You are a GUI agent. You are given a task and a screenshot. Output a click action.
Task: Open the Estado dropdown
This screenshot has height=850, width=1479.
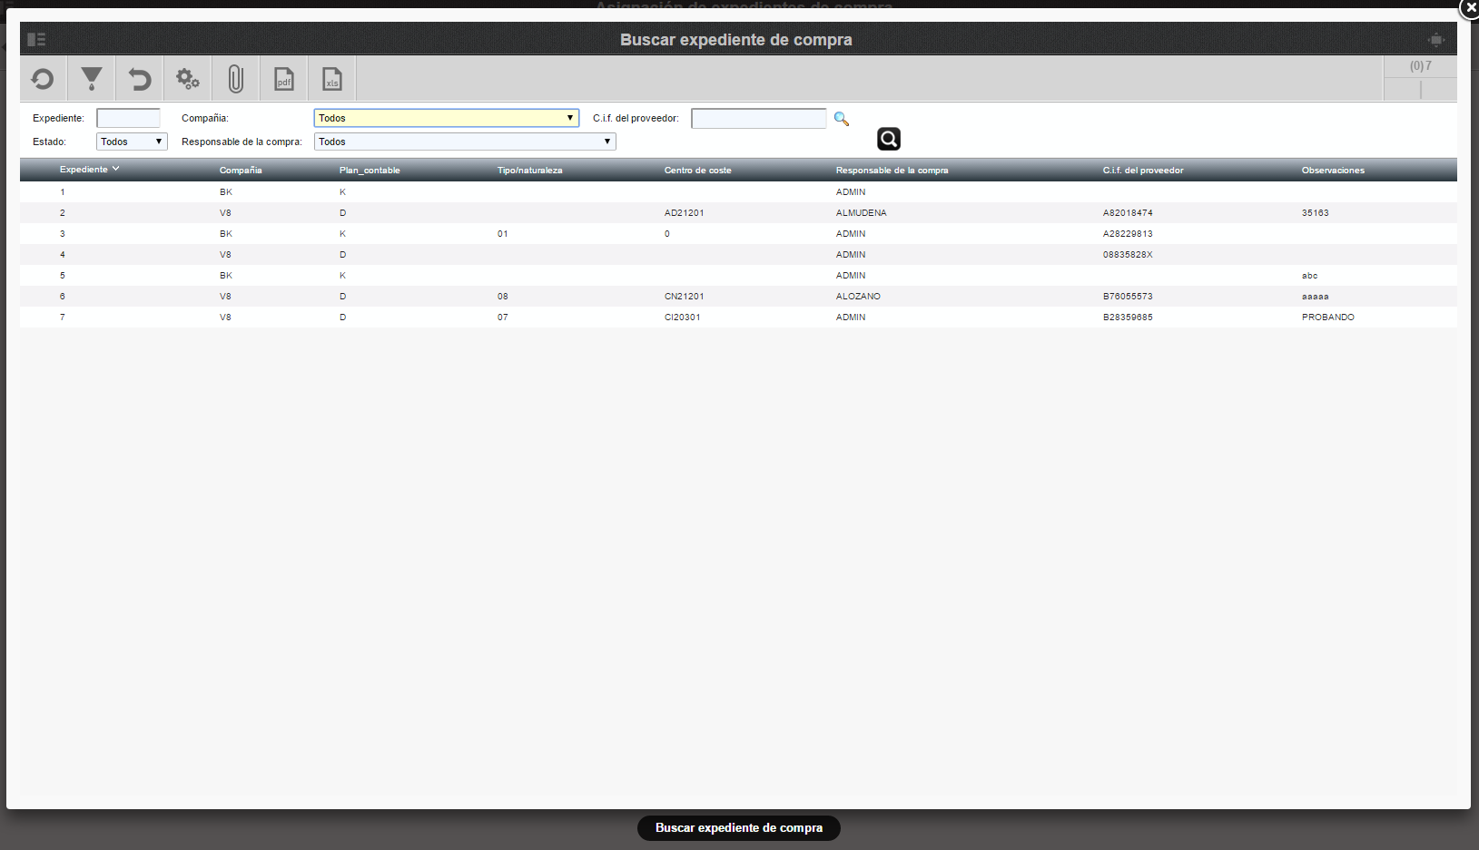tap(132, 142)
